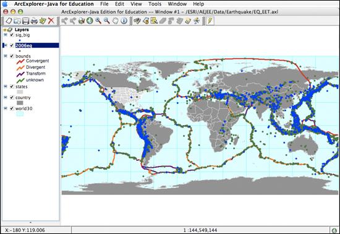Click the X:-180 Y:119.006 coordinate readout
The image size is (340, 234).
point(25,230)
